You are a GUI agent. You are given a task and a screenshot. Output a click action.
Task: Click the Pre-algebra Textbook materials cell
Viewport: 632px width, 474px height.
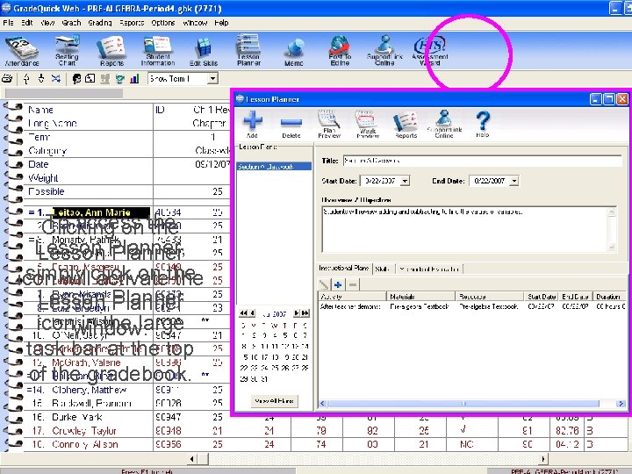tap(420, 306)
